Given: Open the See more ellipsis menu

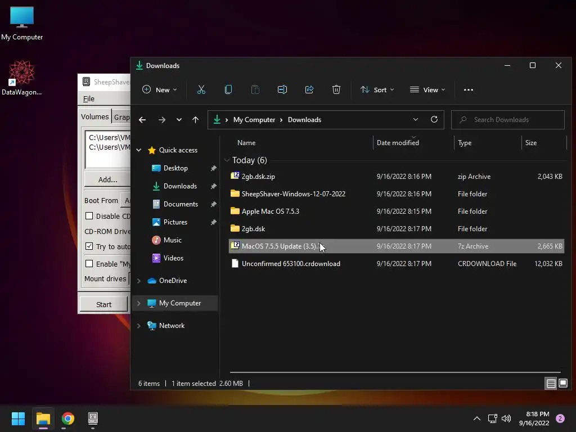Looking at the screenshot, I should coord(469,89).
